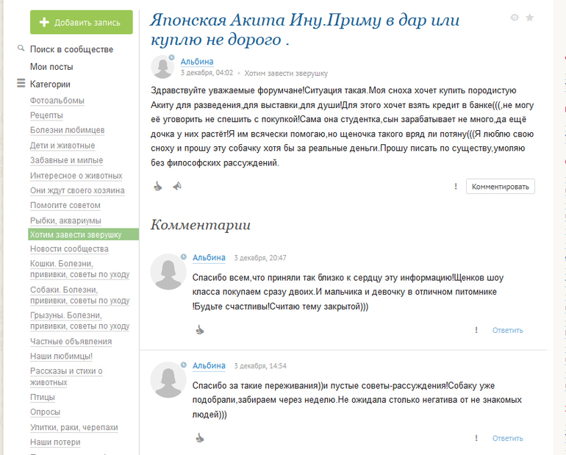
Task: Report the main post via exclamation icon
Action: click(x=456, y=187)
